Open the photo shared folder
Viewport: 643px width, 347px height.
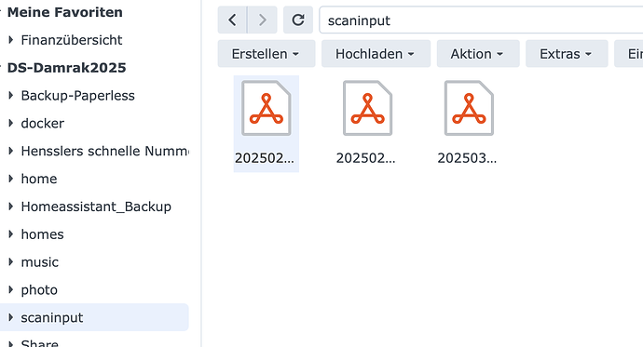pos(39,289)
